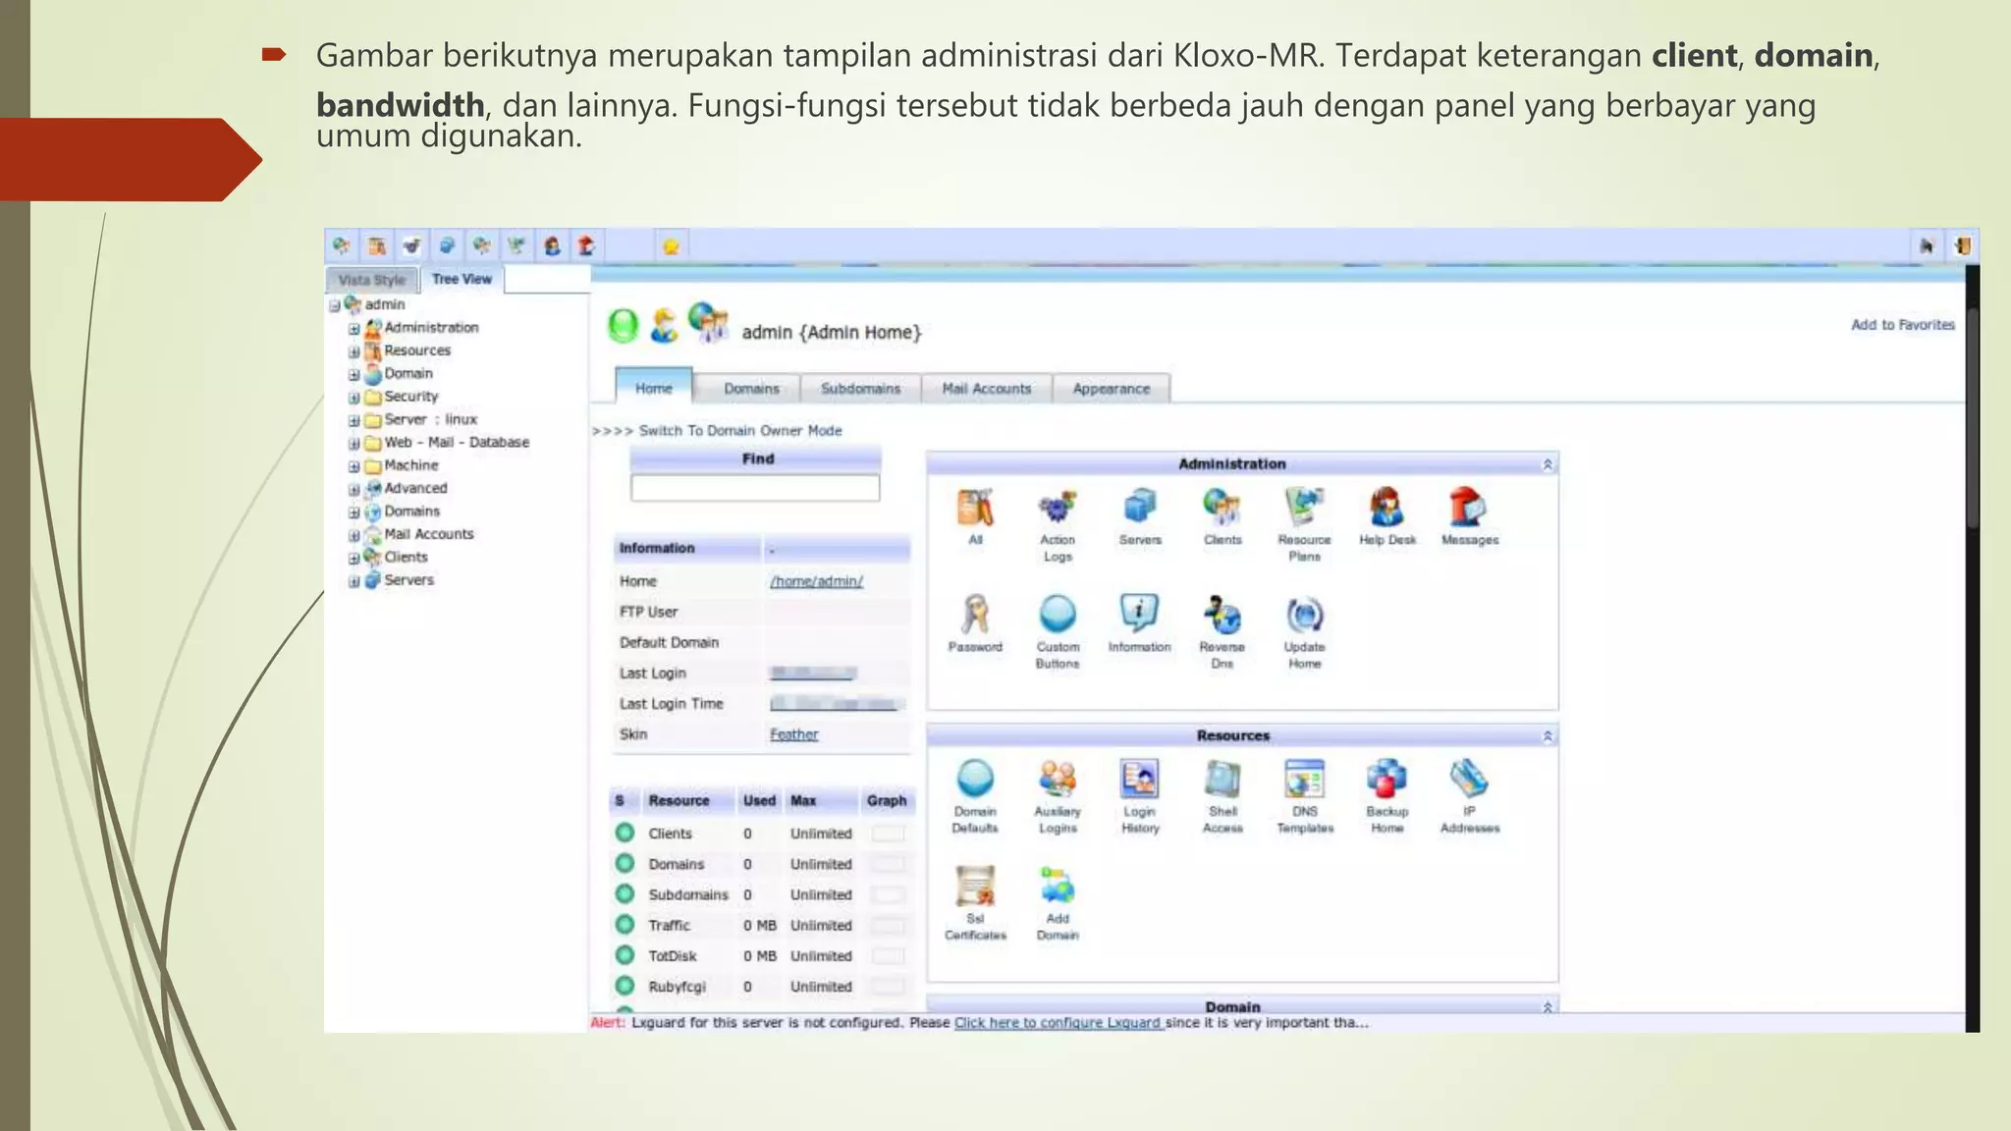Screen dimensions: 2011x1131
Task: Click into the Find input field
Action: [x=755, y=488]
